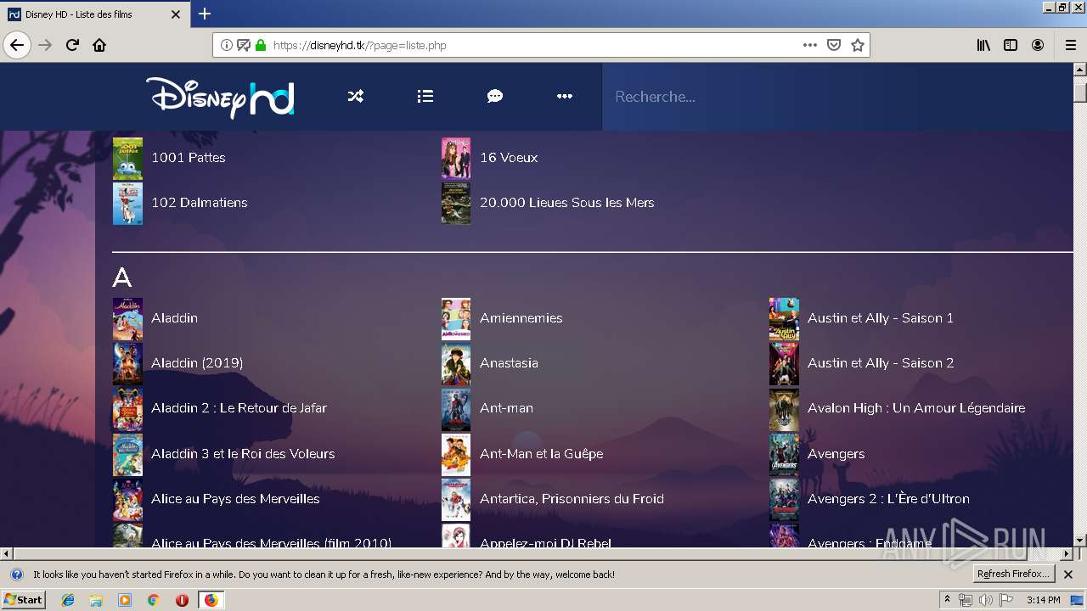The height and width of the screenshot is (611, 1087).
Task: Dismiss the Firefox refresh notification bar
Action: click(1068, 575)
